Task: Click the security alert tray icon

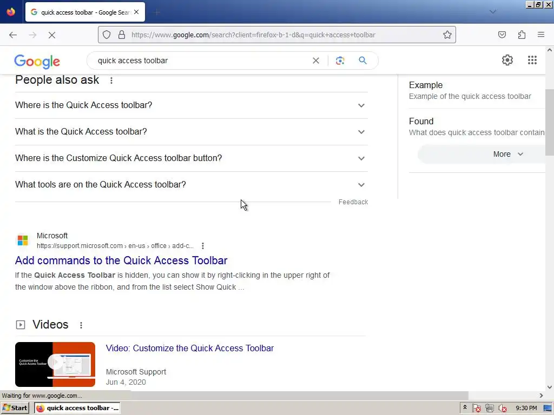Action: coord(477,409)
